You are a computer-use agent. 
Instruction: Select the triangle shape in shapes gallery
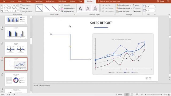coord(2,8)
